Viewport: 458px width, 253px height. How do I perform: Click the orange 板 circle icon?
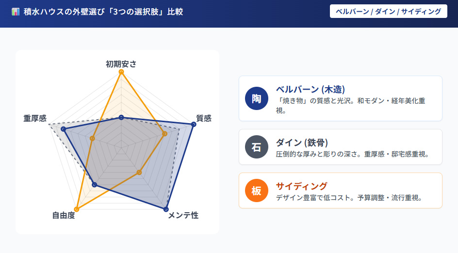tap(257, 190)
